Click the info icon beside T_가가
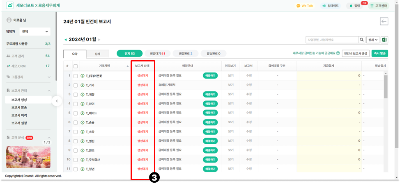This screenshot has width=400, height=188. [x=82, y=85]
